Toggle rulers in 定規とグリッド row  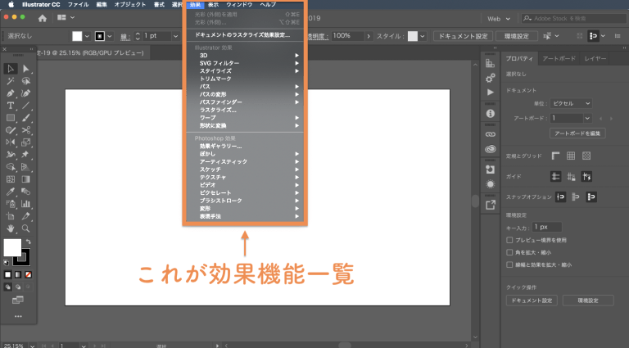pyautogui.click(x=555, y=156)
